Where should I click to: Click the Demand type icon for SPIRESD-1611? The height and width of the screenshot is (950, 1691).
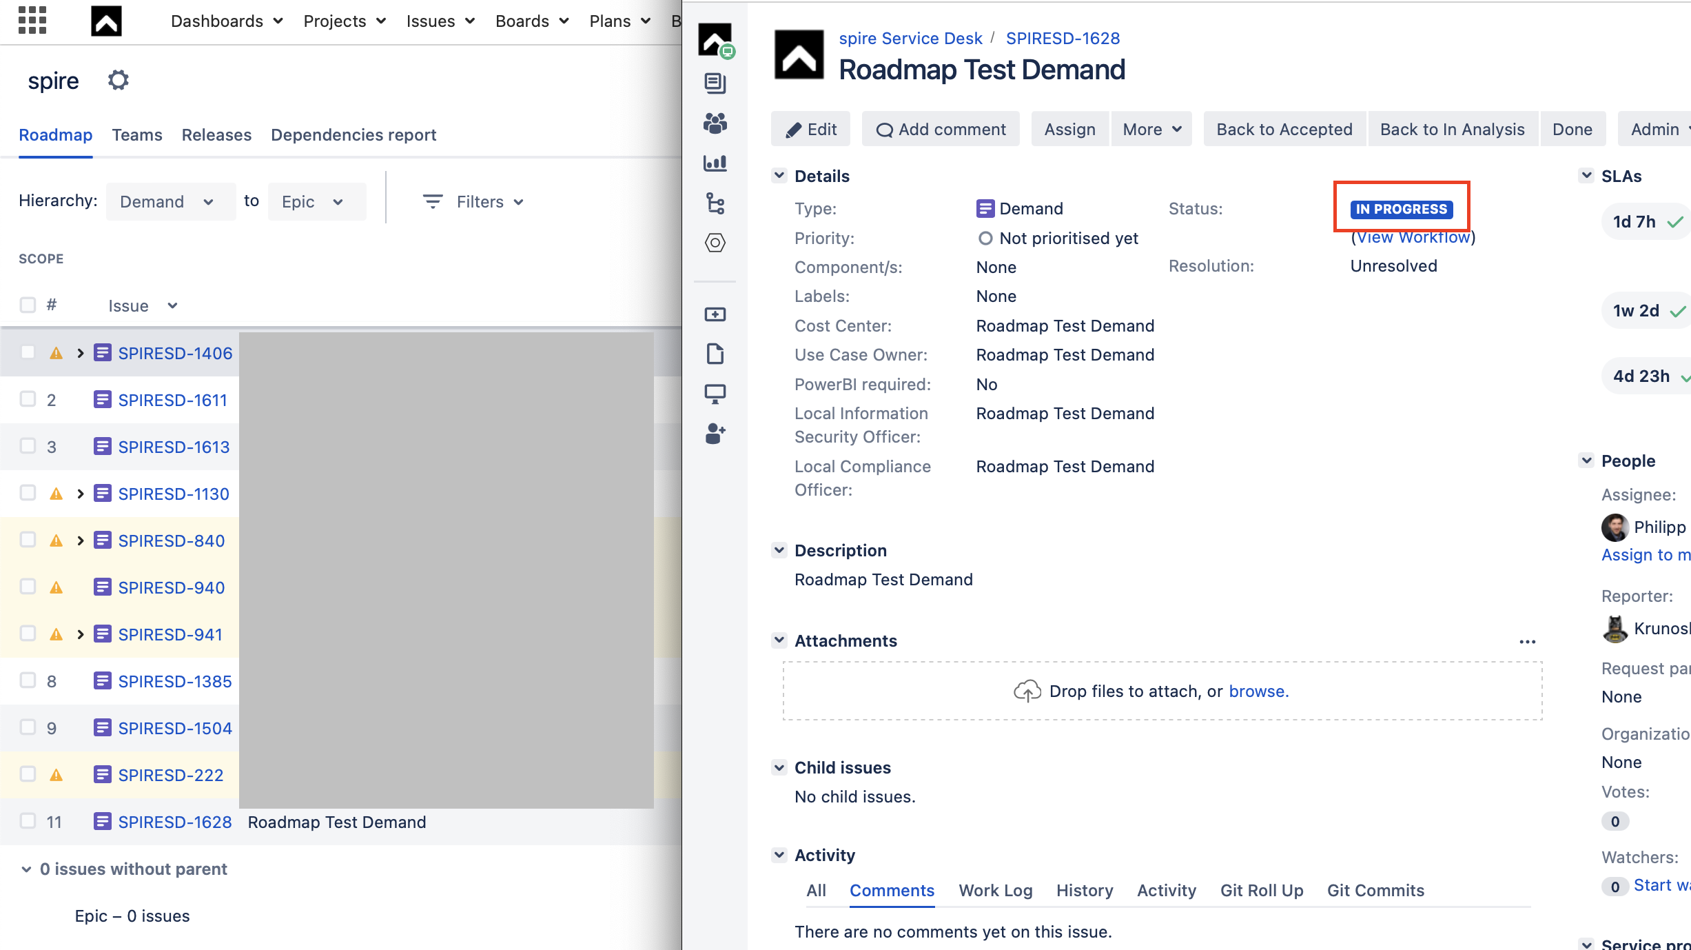tap(103, 400)
